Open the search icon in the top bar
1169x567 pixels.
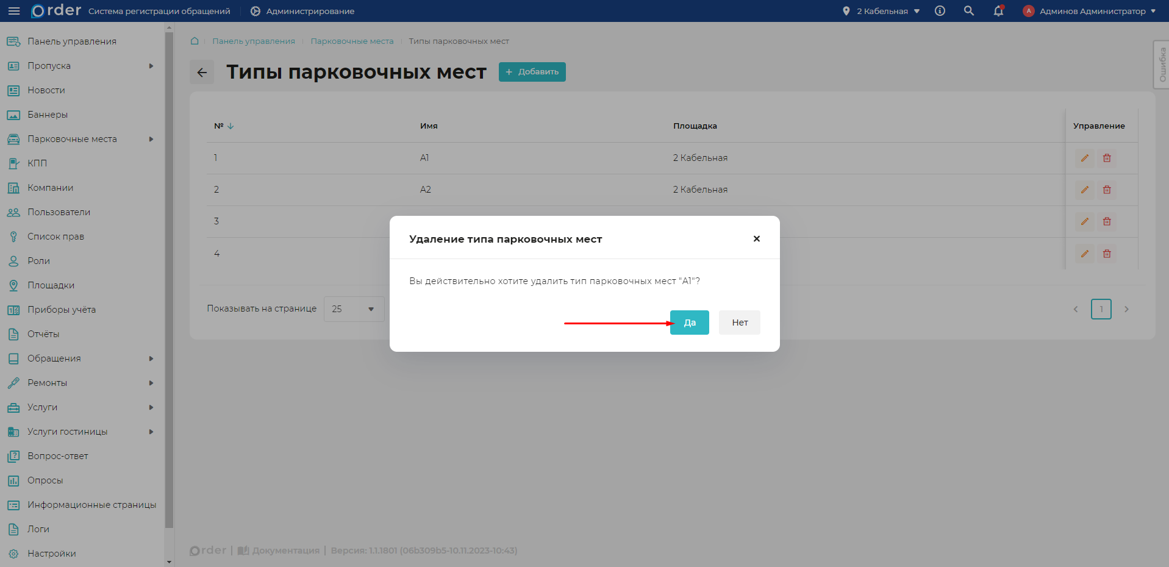[968, 11]
